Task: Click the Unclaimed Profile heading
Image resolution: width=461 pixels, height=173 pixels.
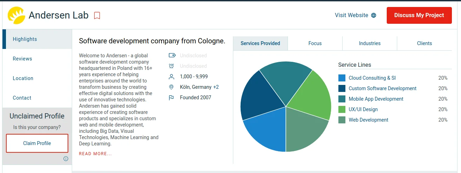Action: click(x=37, y=116)
